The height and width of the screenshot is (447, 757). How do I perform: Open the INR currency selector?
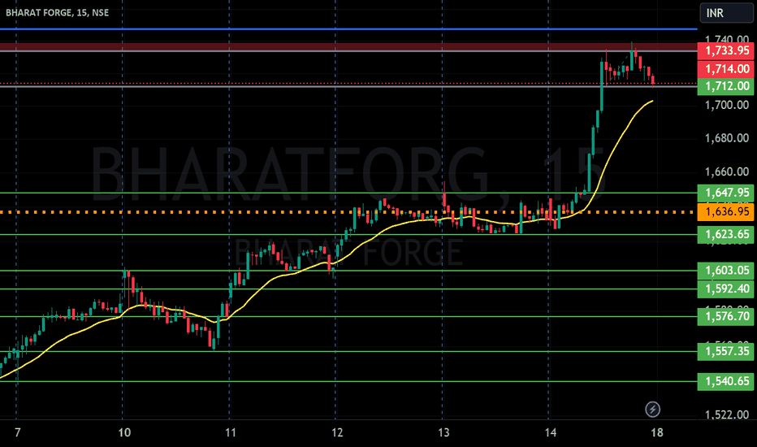pyautogui.click(x=726, y=13)
